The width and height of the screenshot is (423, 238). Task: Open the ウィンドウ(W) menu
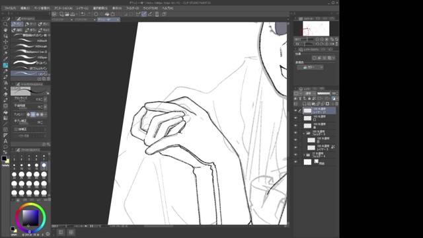click(151, 8)
